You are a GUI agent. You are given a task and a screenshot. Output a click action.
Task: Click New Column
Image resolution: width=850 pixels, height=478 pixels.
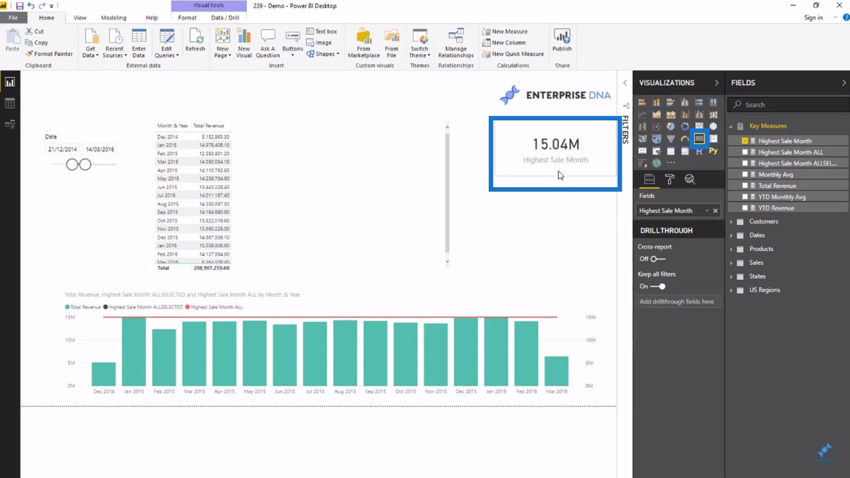click(x=504, y=42)
